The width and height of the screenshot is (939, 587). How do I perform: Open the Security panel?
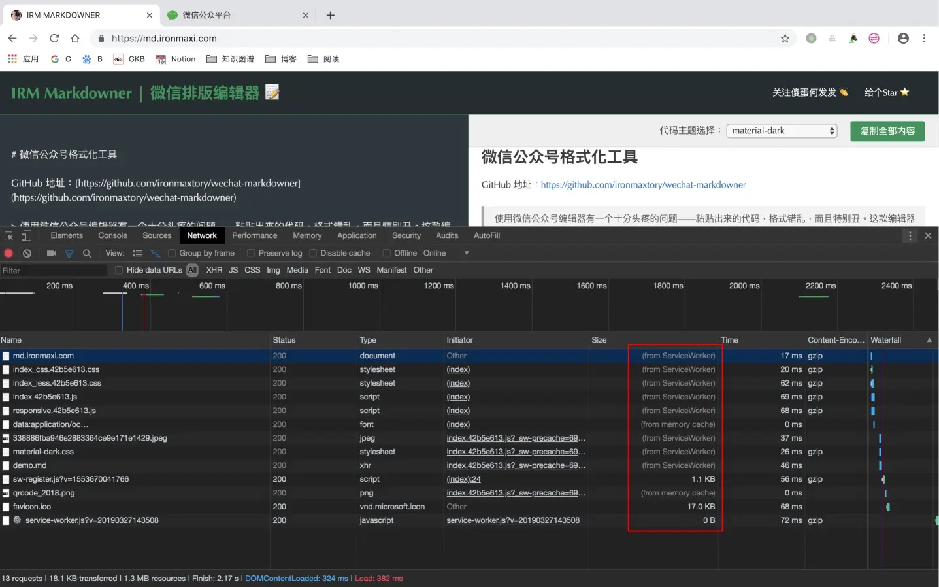406,235
